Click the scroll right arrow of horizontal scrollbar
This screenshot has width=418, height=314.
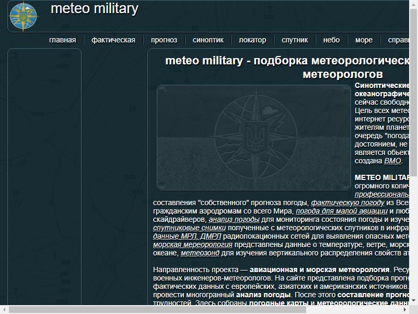(x=405, y=309)
